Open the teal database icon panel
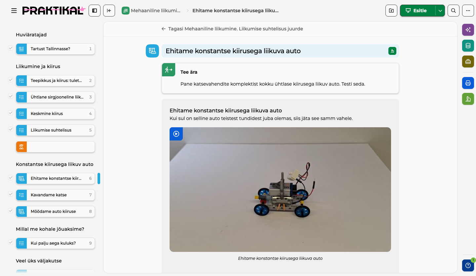476x276 pixels. tap(468, 46)
